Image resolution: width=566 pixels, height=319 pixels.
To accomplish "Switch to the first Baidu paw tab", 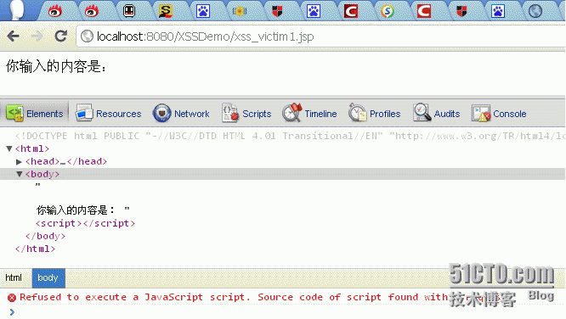I will 203,11.
